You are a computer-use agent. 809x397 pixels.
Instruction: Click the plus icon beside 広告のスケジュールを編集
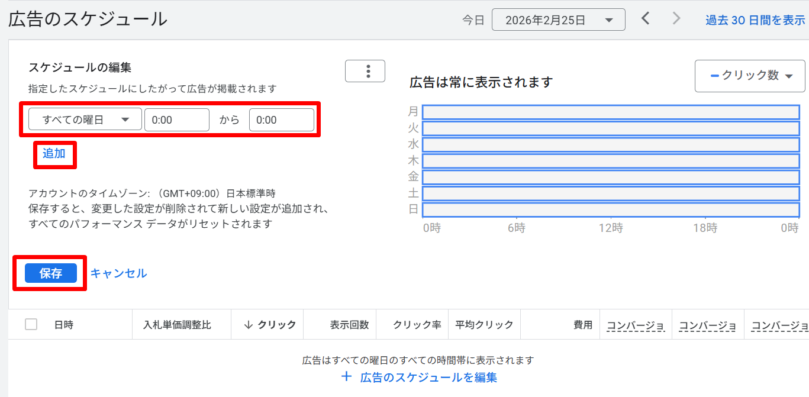pos(346,377)
